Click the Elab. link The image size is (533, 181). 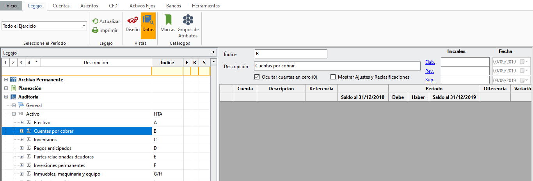point(430,62)
